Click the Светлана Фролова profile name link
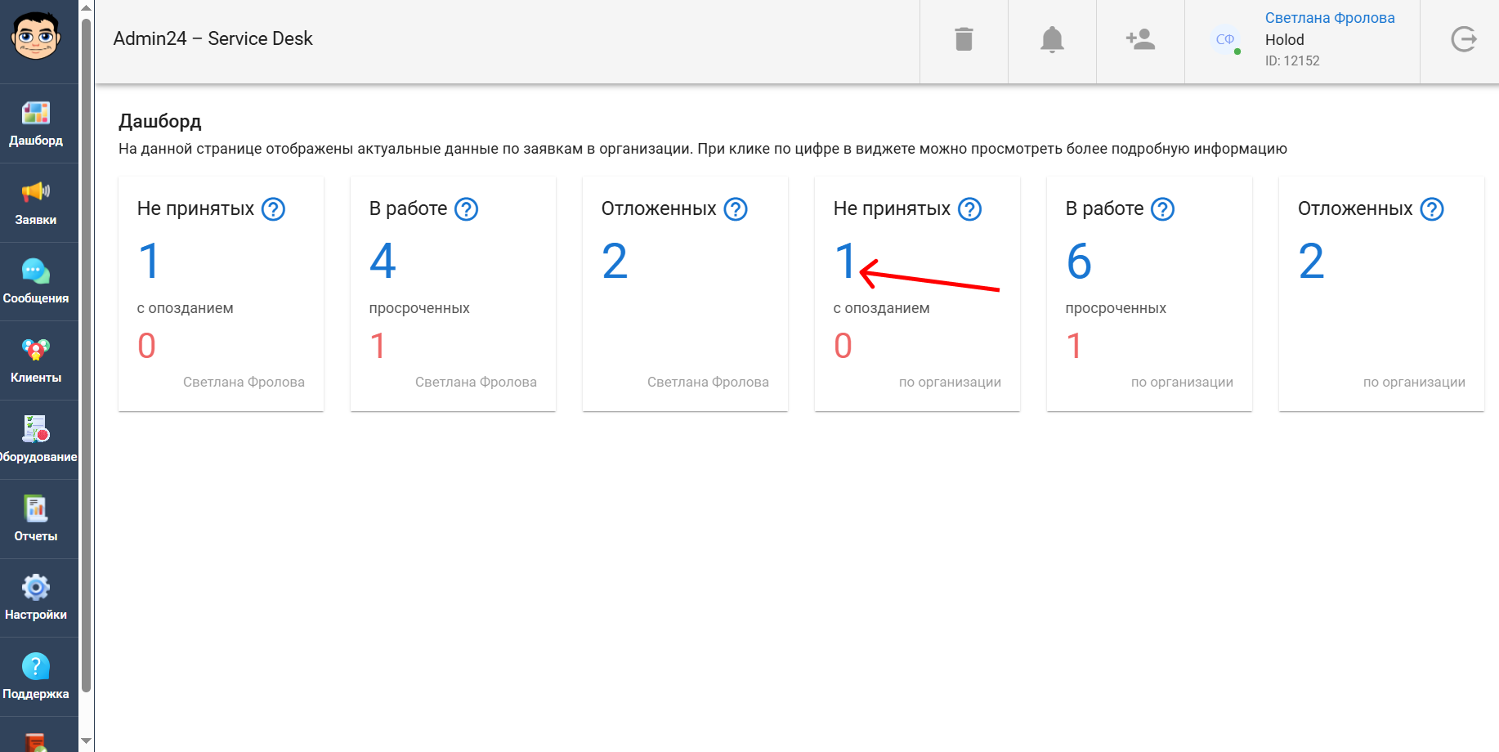1499x752 pixels. click(x=1329, y=18)
